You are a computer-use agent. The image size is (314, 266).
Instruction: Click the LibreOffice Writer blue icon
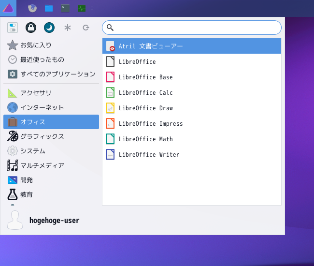(x=110, y=154)
